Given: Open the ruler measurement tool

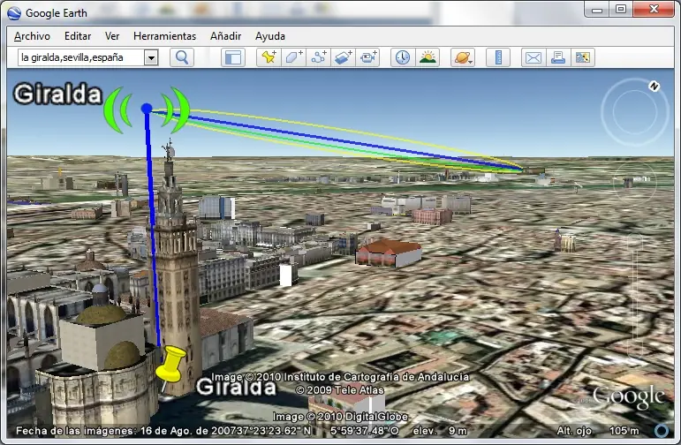Looking at the screenshot, I should 498,57.
